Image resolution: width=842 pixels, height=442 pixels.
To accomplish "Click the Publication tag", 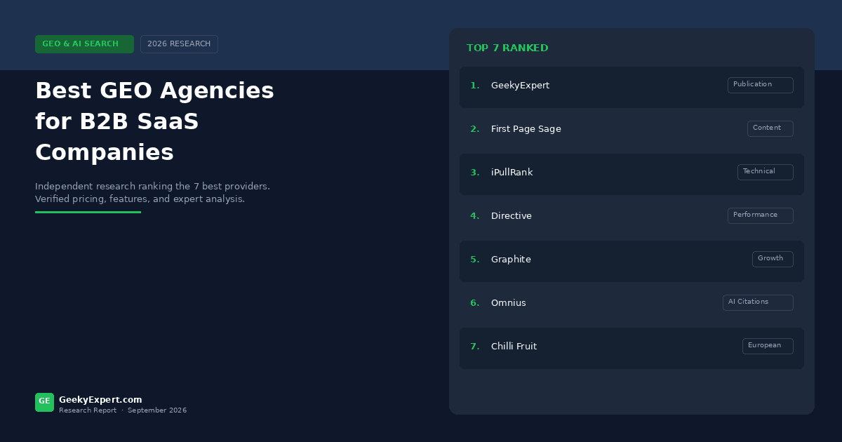I will click(x=761, y=85).
